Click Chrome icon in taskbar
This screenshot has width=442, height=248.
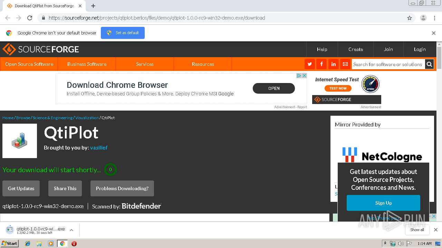pyautogui.click(x=62, y=244)
